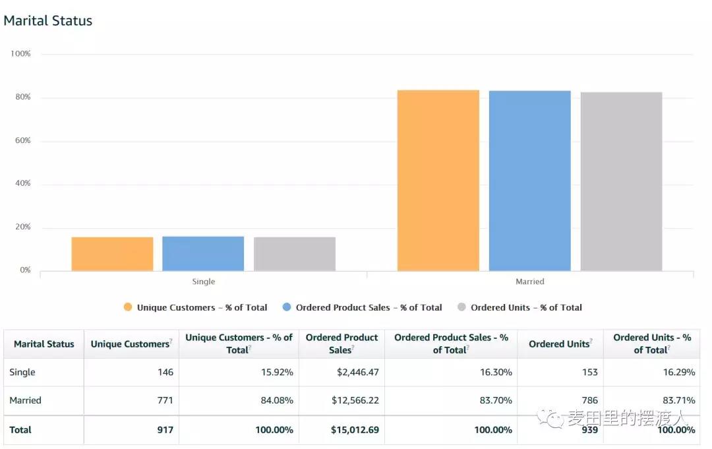Click the gray Married bar in the chart
The width and height of the screenshot is (712, 449).
621,181
